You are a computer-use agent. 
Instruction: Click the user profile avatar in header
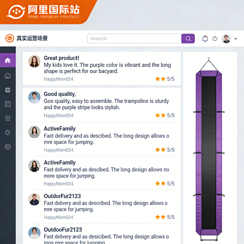click(x=226, y=39)
